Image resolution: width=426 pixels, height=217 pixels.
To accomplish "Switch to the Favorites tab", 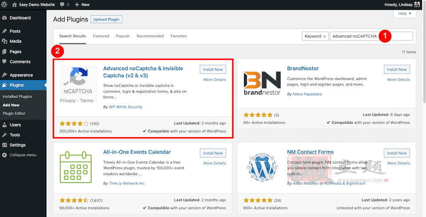I will [x=178, y=36].
